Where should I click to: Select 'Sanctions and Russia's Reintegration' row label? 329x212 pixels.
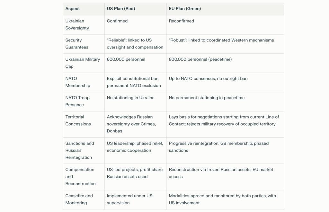pos(80,150)
